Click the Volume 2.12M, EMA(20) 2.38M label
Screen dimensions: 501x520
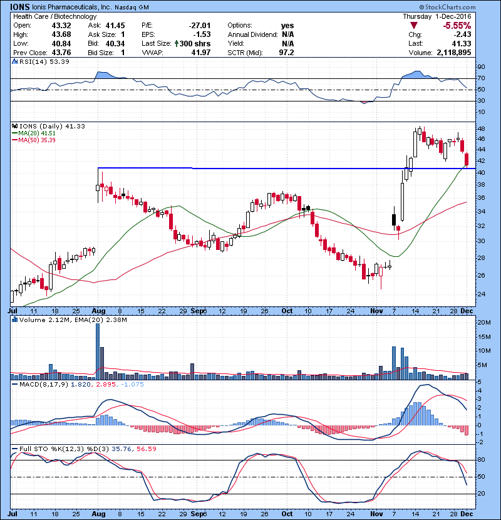coord(73,320)
